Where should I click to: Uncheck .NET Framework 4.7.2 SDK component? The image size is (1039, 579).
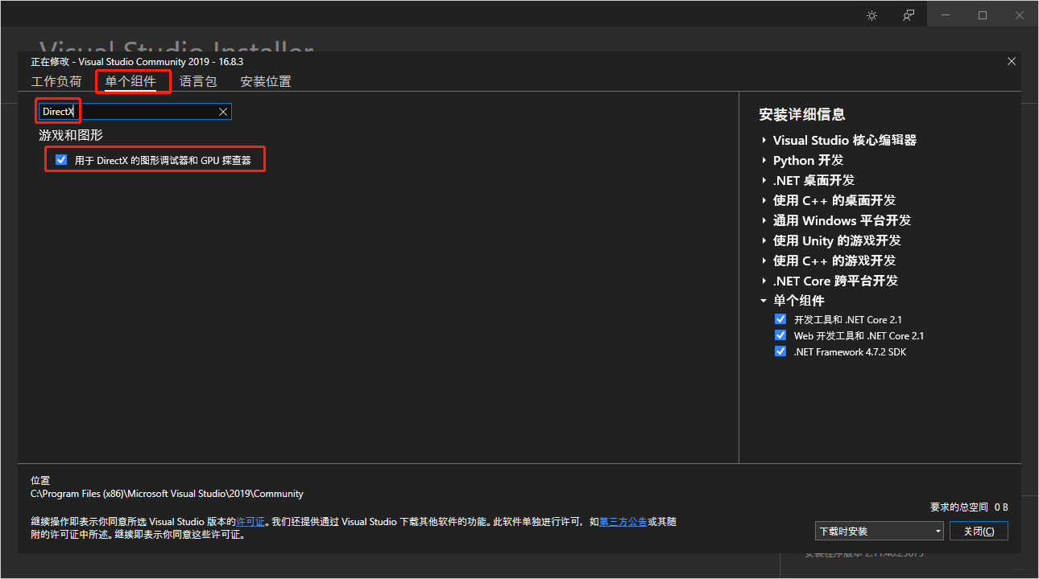[780, 351]
